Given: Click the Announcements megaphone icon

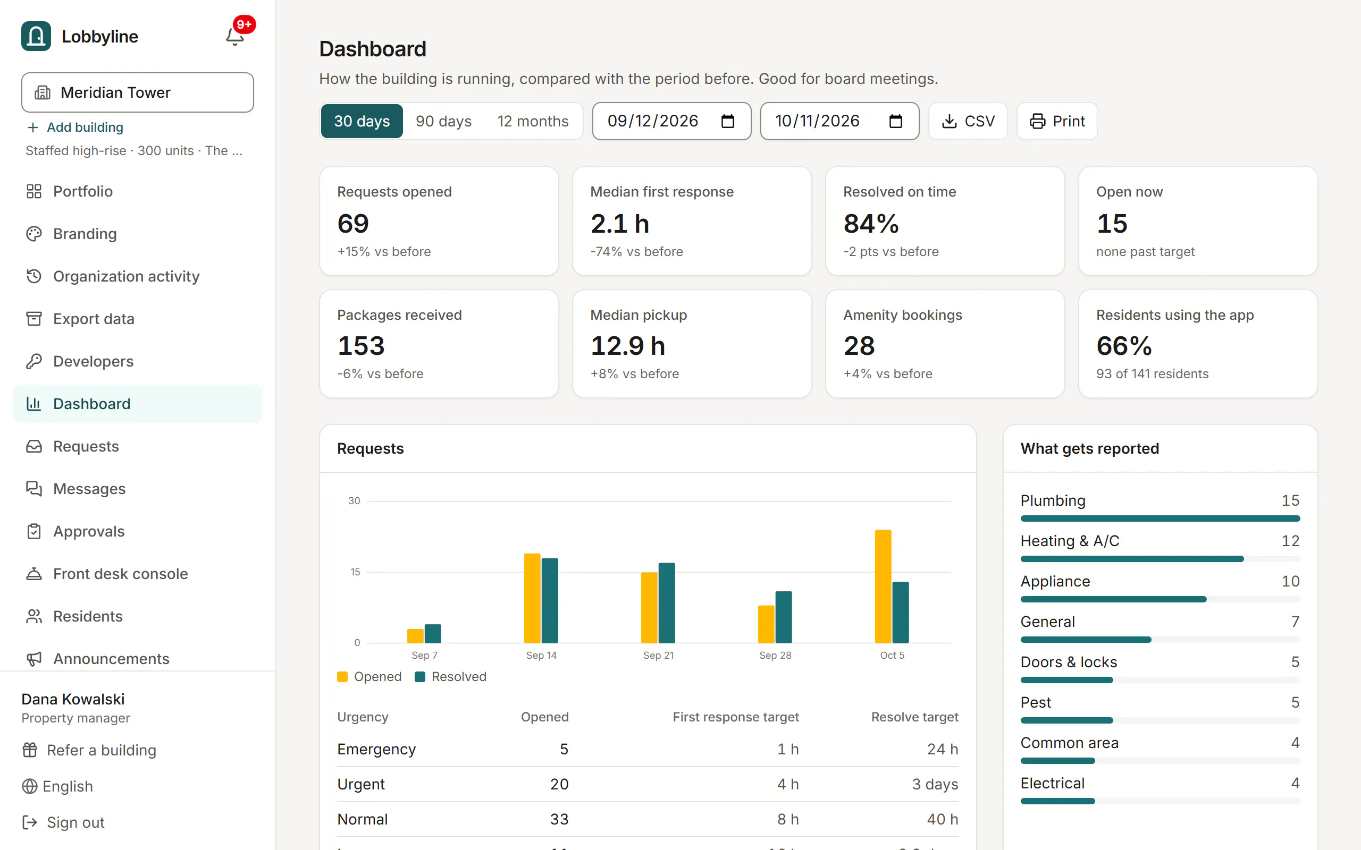Looking at the screenshot, I should point(33,659).
